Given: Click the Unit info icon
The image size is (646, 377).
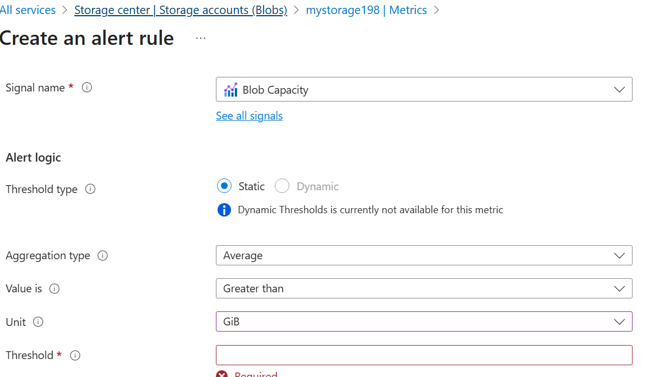Looking at the screenshot, I should coord(38,322).
